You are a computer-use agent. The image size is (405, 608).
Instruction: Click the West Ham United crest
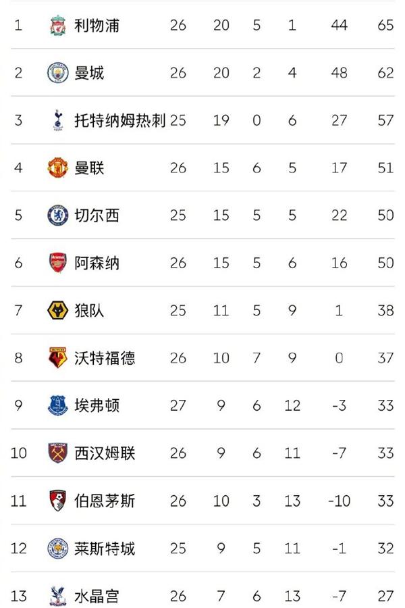click(58, 453)
